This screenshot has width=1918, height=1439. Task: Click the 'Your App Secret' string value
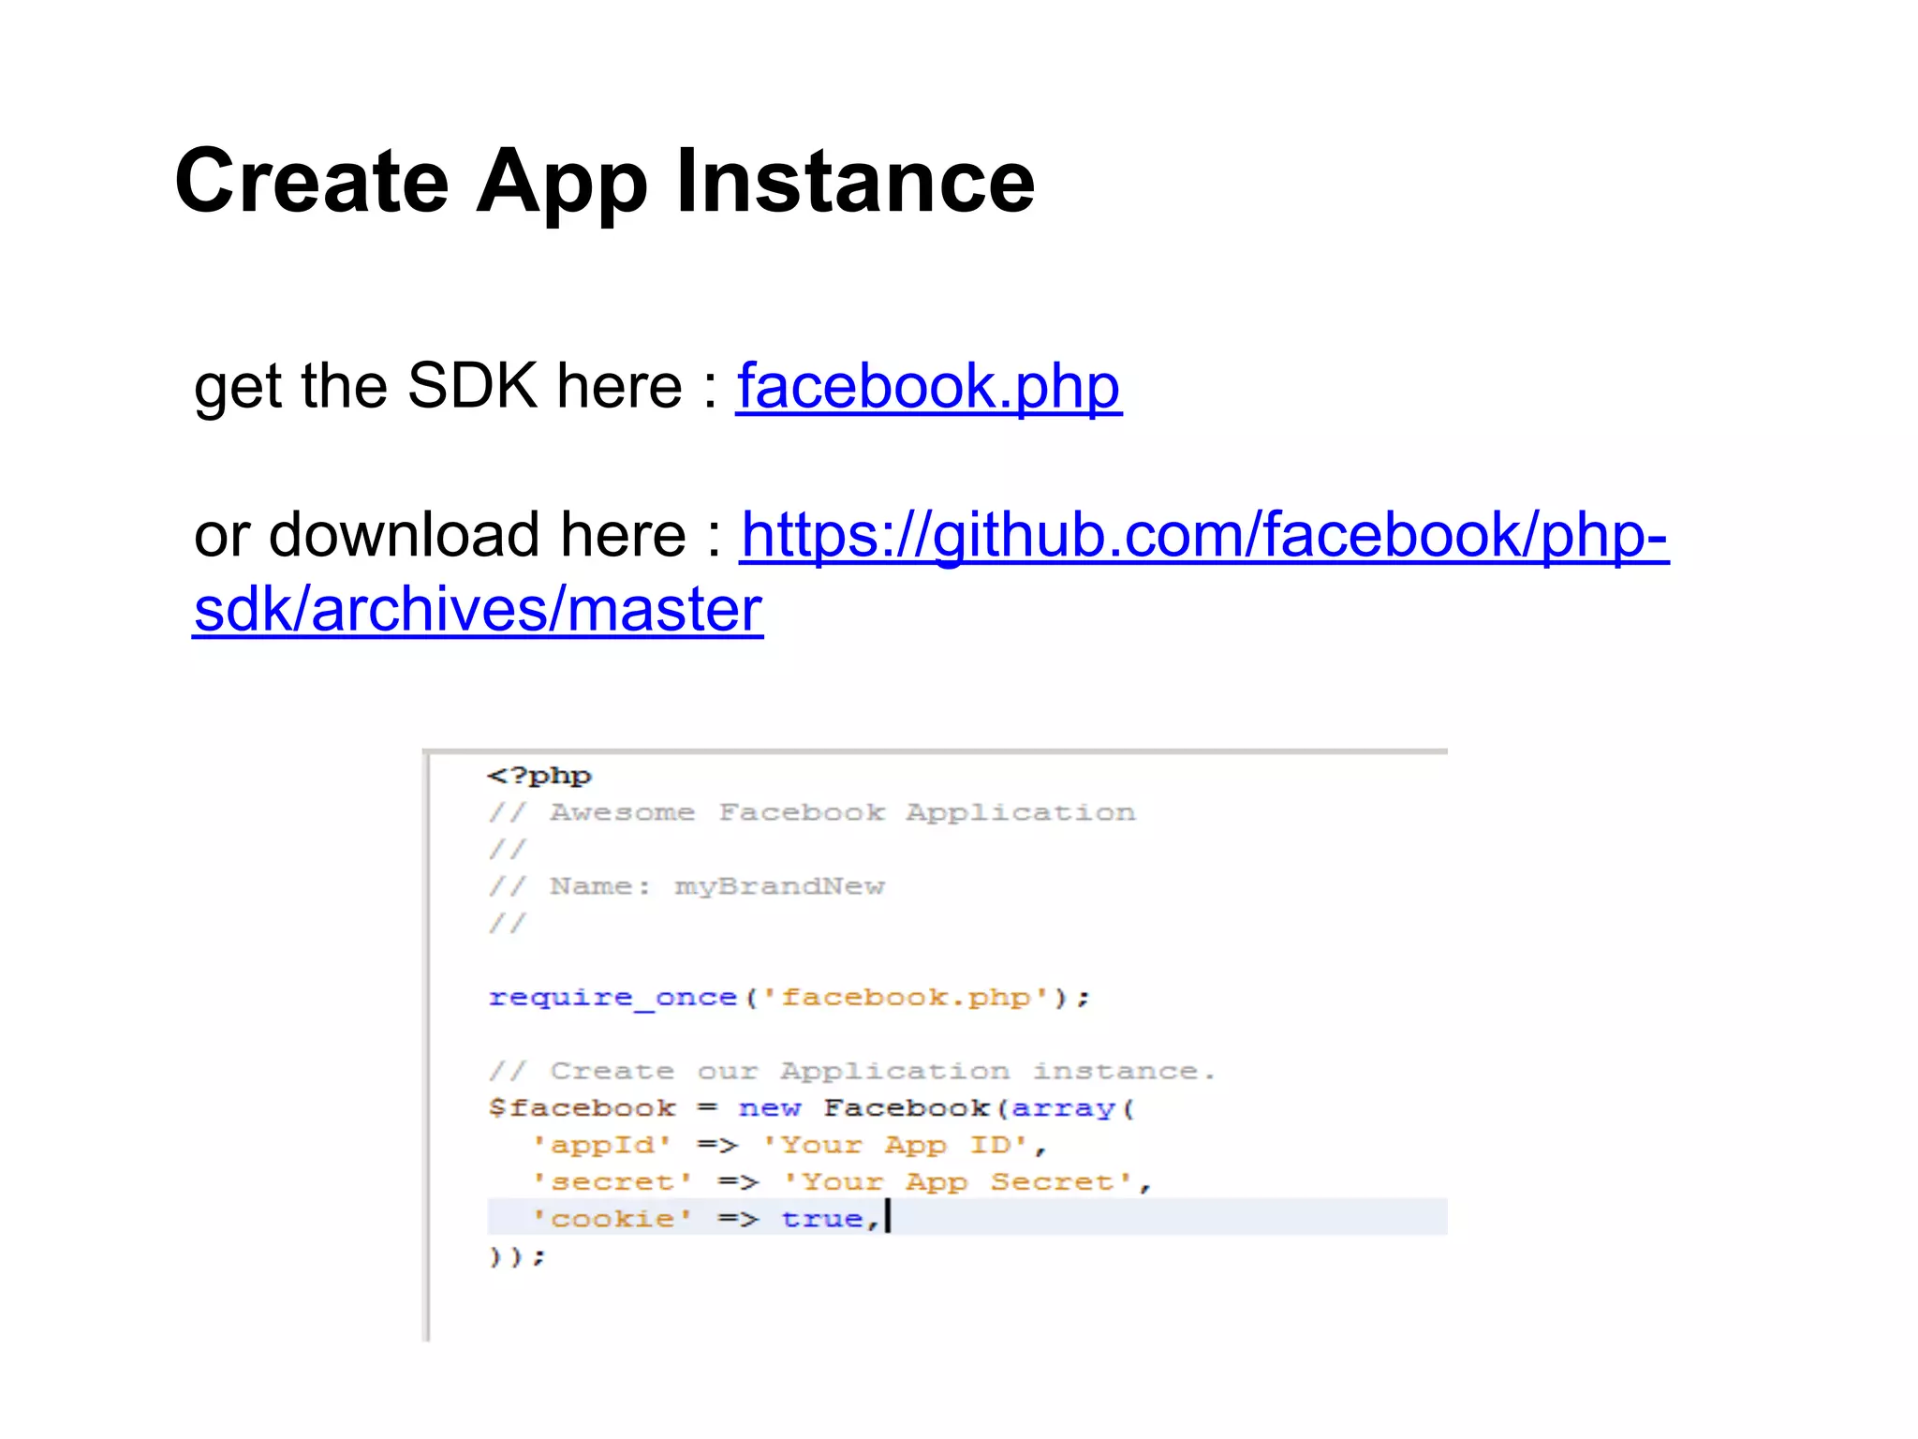coord(959,1182)
